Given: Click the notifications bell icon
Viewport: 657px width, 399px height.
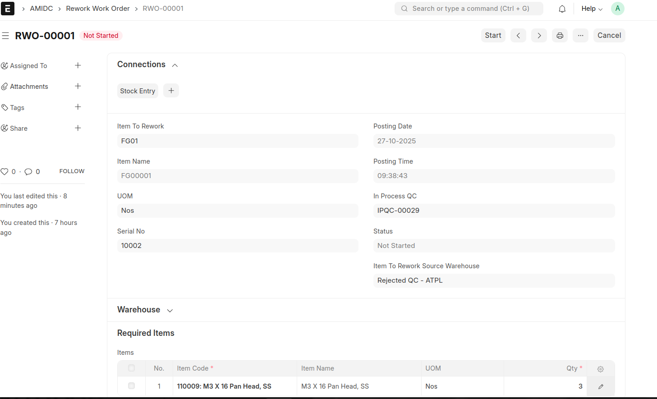Looking at the screenshot, I should [x=562, y=9].
